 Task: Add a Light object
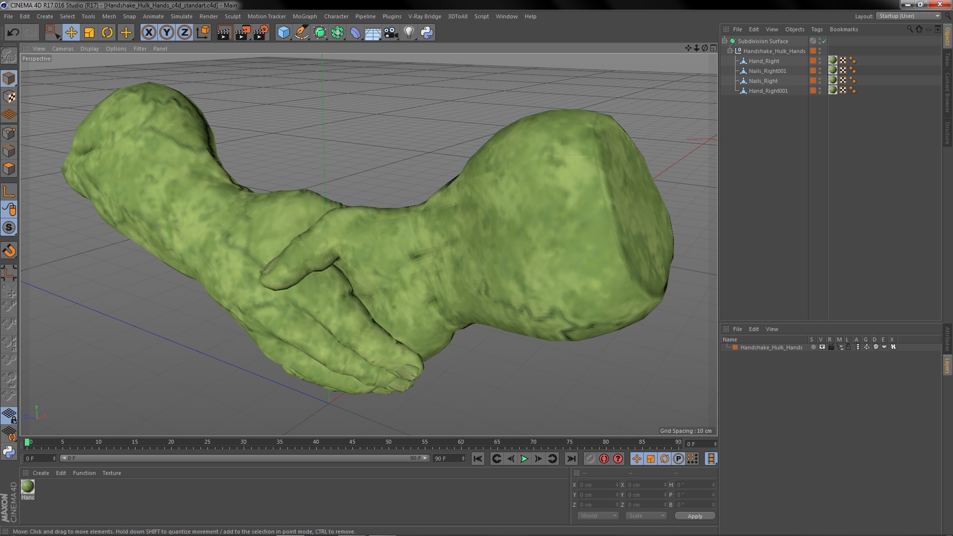(x=409, y=33)
